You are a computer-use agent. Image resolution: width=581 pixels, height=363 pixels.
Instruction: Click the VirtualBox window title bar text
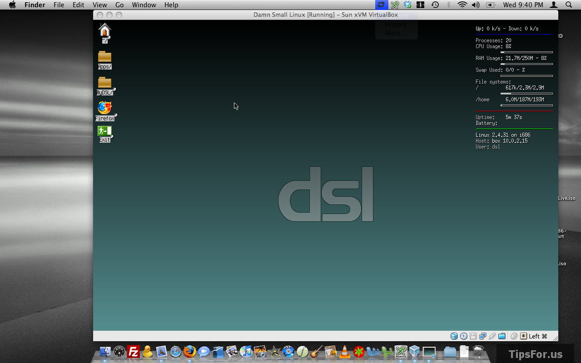(326, 15)
